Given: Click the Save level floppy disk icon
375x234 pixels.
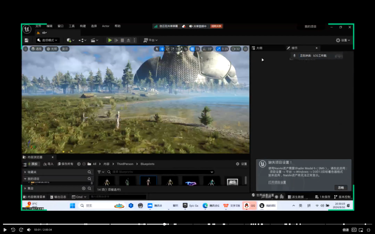Looking at the screenshot, I should tap(26, 40).
